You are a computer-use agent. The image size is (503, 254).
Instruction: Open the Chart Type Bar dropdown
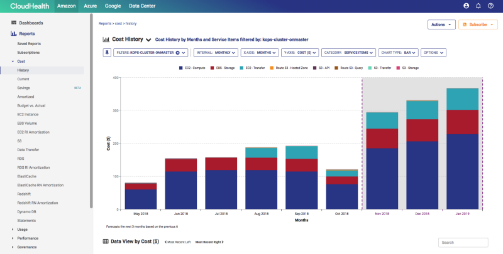click(398, 53)
